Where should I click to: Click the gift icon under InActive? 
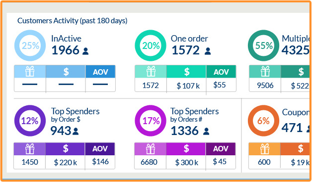[x=30, y=72]
